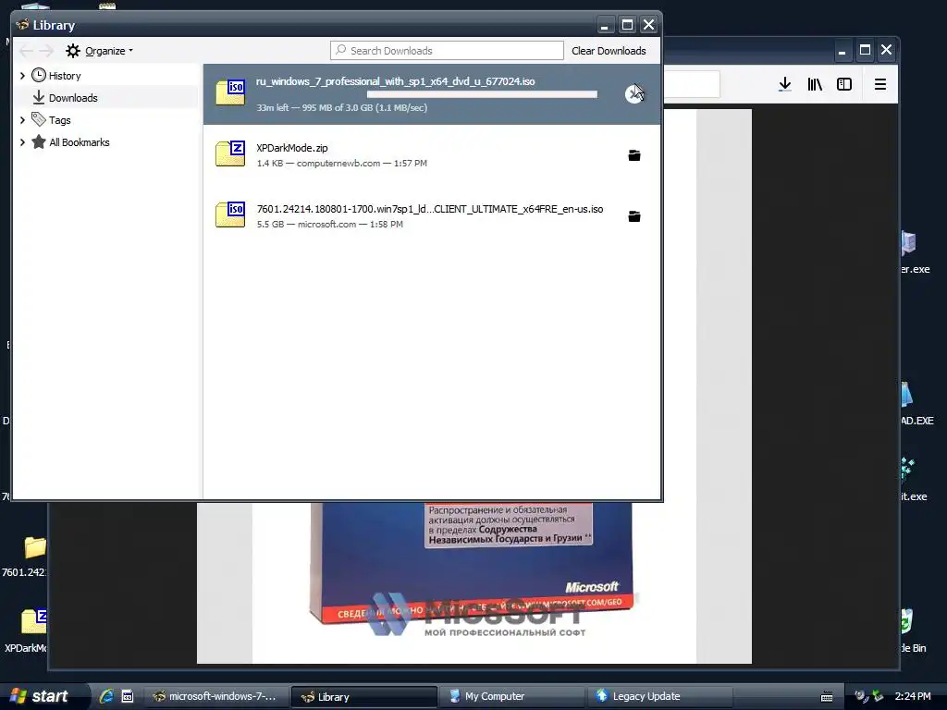
Task: Click the keyboard icon in system tray
Action: [x=827, y=697]
